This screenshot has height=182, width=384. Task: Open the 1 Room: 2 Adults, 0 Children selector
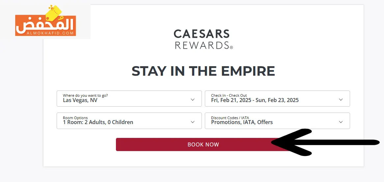click(129, 121)
